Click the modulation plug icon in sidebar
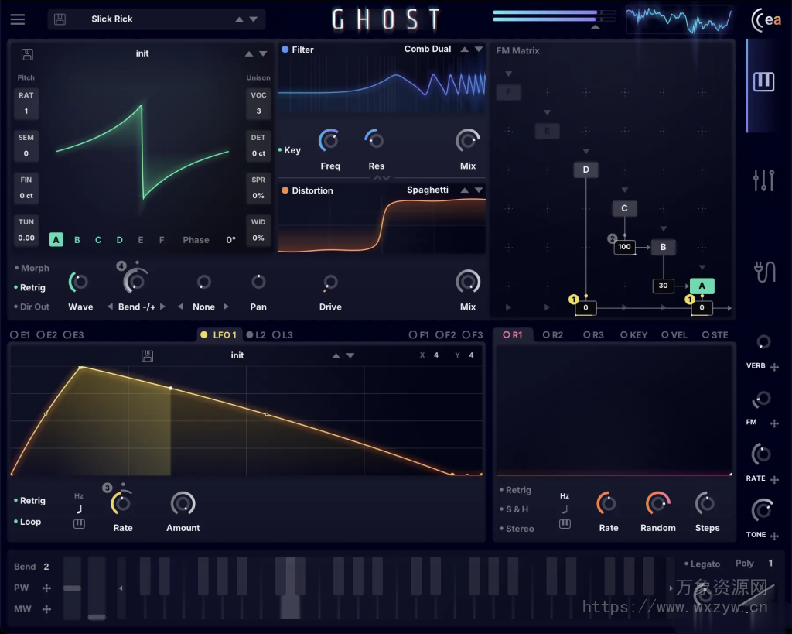Viewport: 792px width, 634px height. point(763,270)
